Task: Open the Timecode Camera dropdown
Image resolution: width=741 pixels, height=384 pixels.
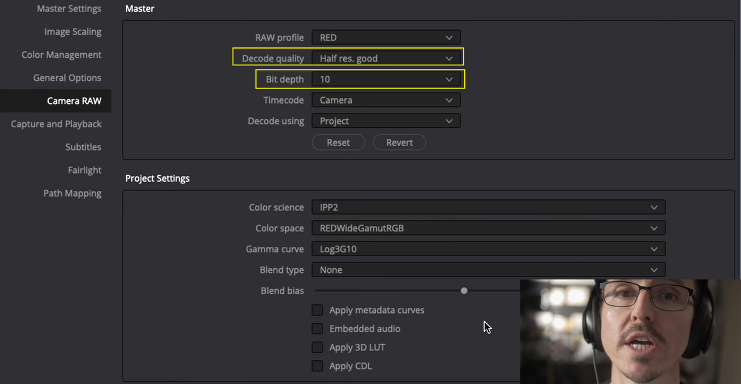Action: pos(386,100)
